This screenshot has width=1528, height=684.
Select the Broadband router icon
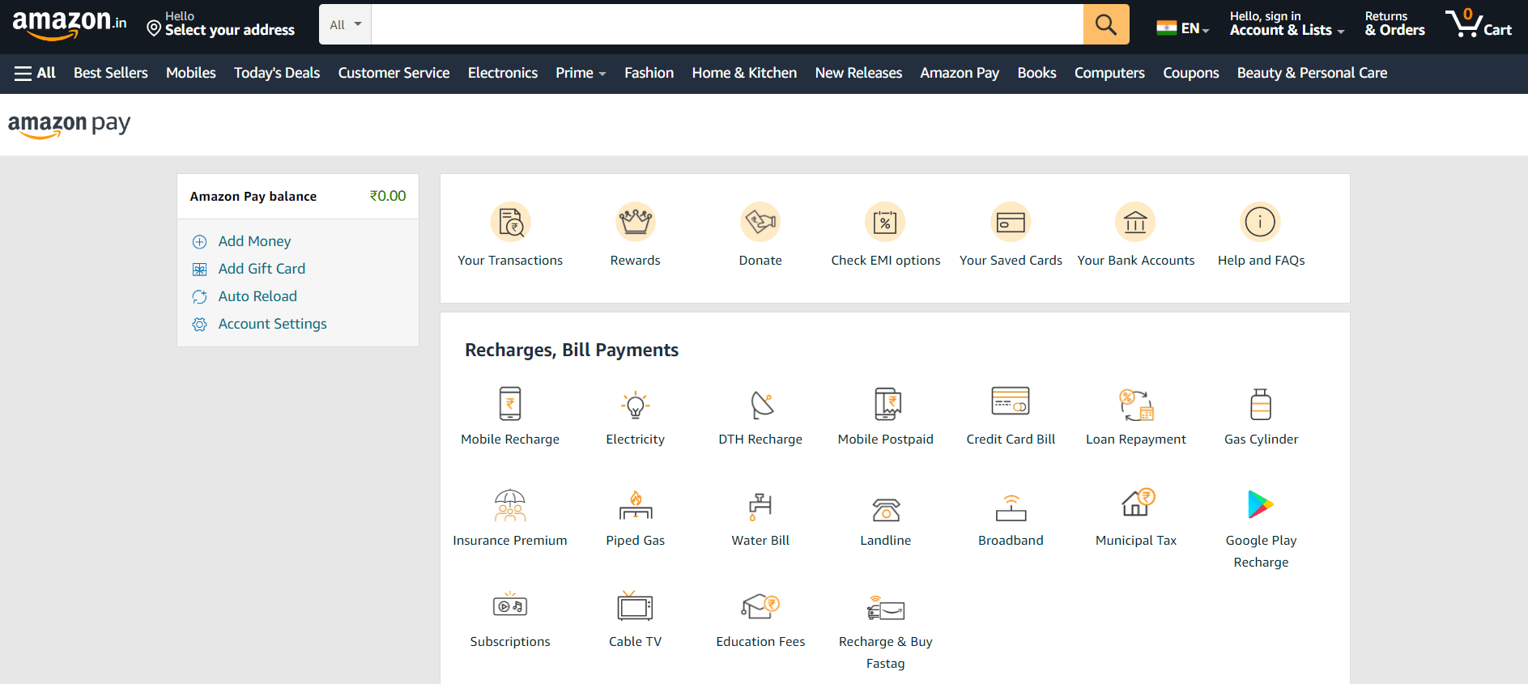1011,508
